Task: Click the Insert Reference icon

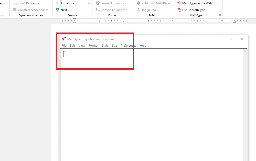Action: (x=15, y=3)
